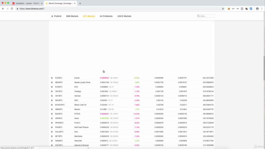Click the star next to MFT/BTC
265x149 pixels.
(x=52, y=136)
